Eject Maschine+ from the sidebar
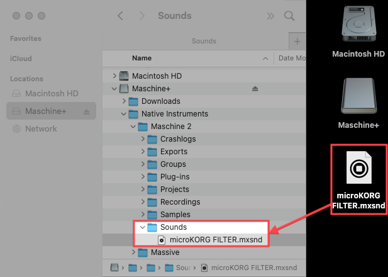The image size is (388, 277). (86, 112)
